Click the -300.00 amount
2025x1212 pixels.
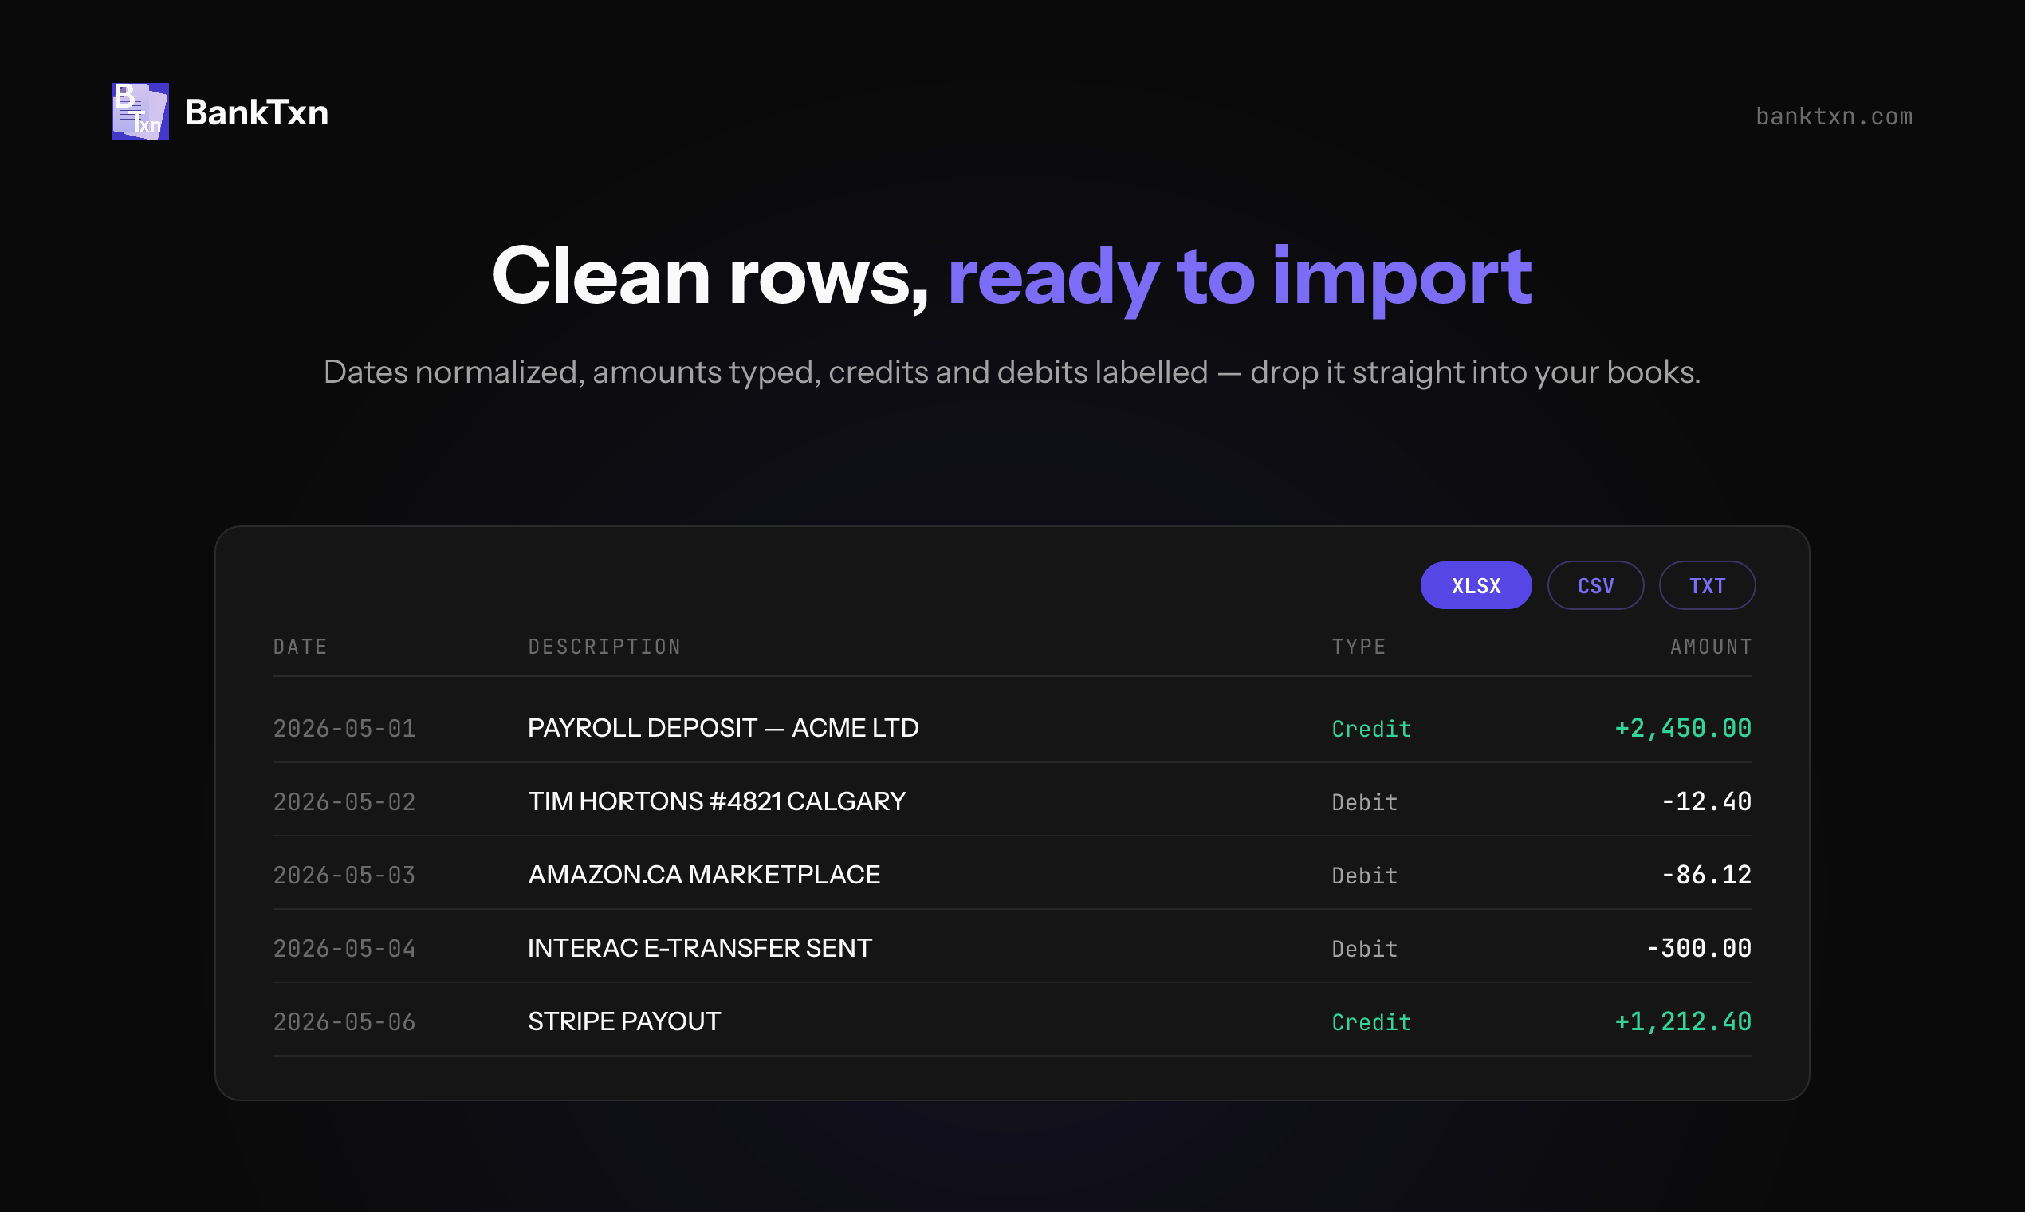pyautogui.click(x=1698, y=949)
